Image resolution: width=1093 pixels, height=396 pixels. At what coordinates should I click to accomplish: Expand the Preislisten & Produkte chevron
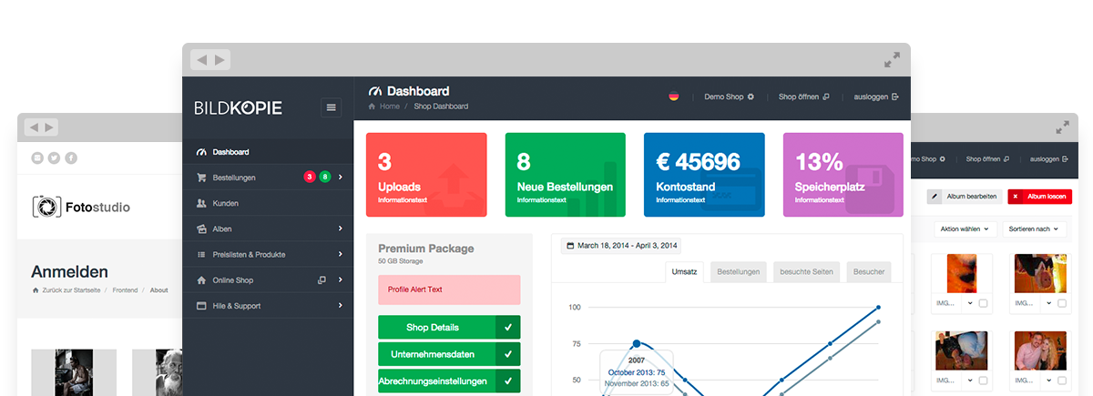(340, 254)
